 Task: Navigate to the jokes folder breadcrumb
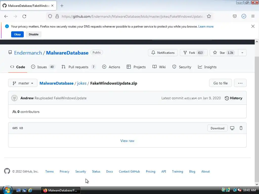(x=82, y=83)
